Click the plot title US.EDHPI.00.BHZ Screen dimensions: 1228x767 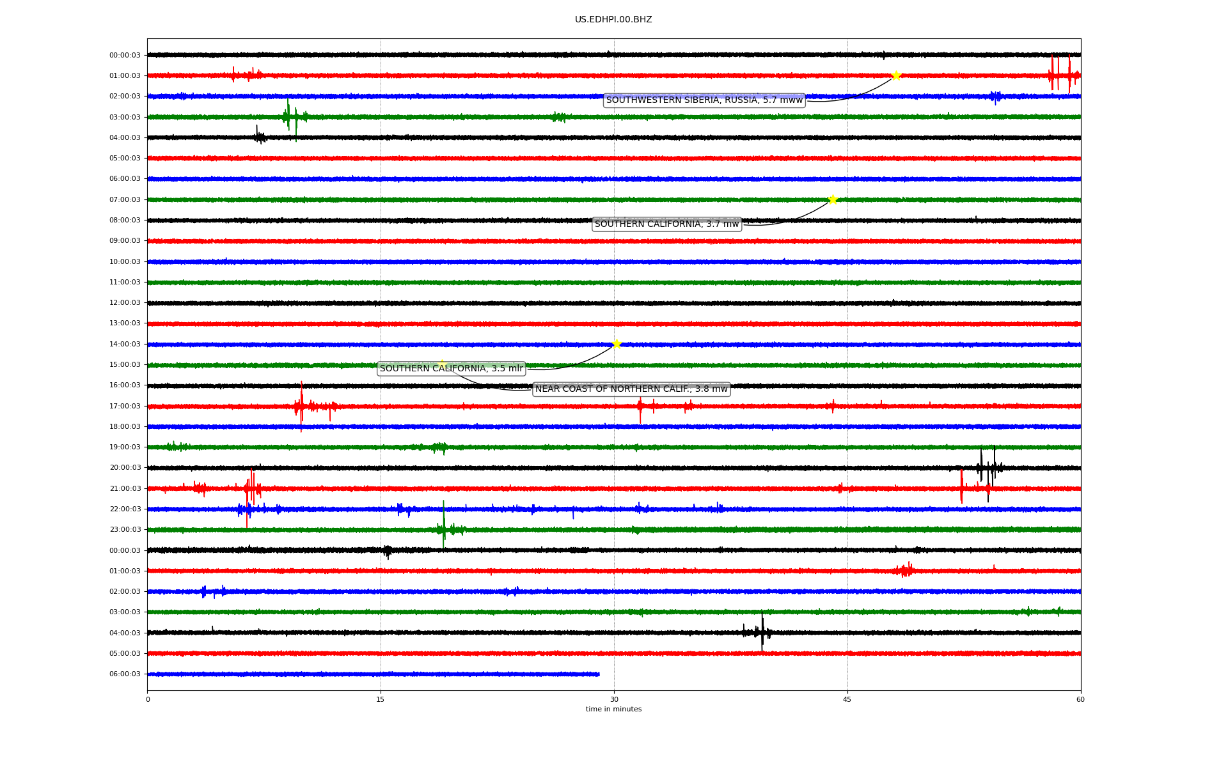click(613, 20)
